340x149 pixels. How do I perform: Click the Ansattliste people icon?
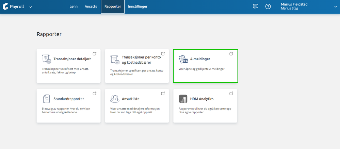115,99
